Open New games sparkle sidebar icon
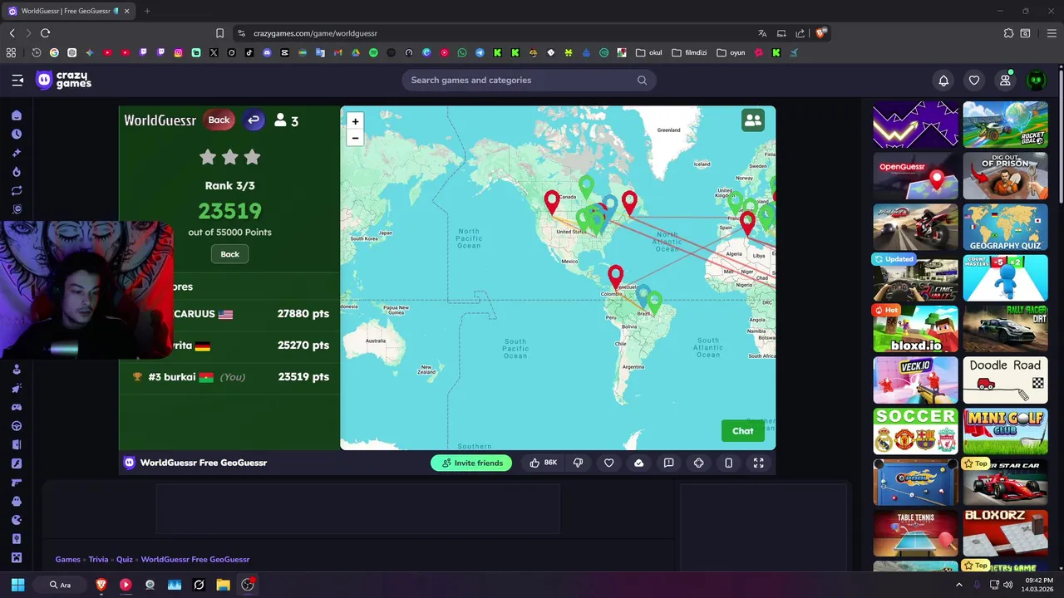The image size is (1064, 598). 17,153
